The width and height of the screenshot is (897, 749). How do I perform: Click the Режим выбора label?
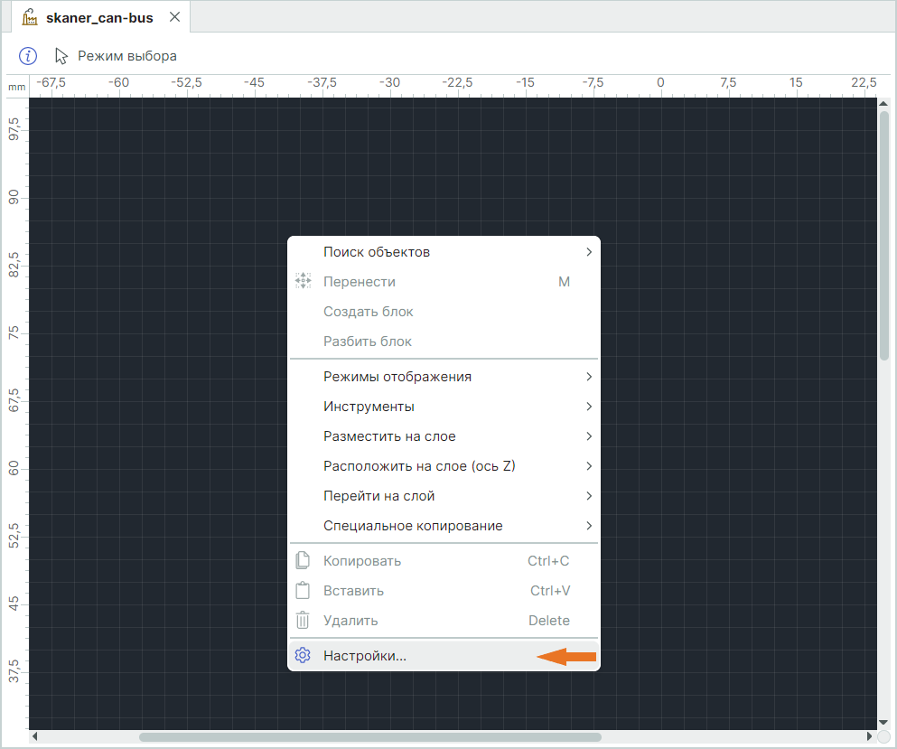coord(127,56)
